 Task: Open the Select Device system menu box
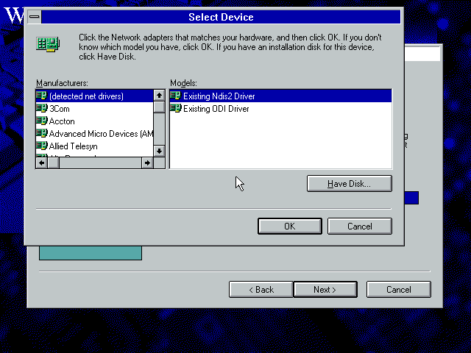tap(35, 17)
